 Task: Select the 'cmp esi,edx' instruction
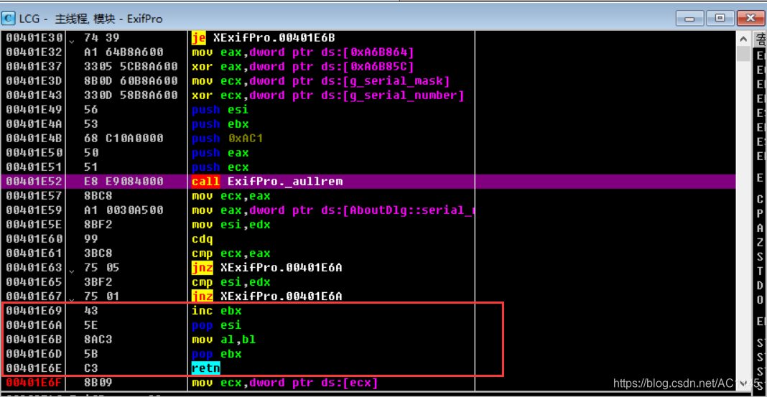(x=231, y=282)
